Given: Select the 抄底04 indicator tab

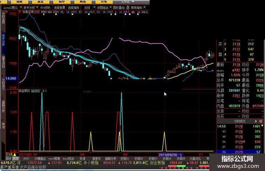Looking at the screenshot, I should 167,159.
